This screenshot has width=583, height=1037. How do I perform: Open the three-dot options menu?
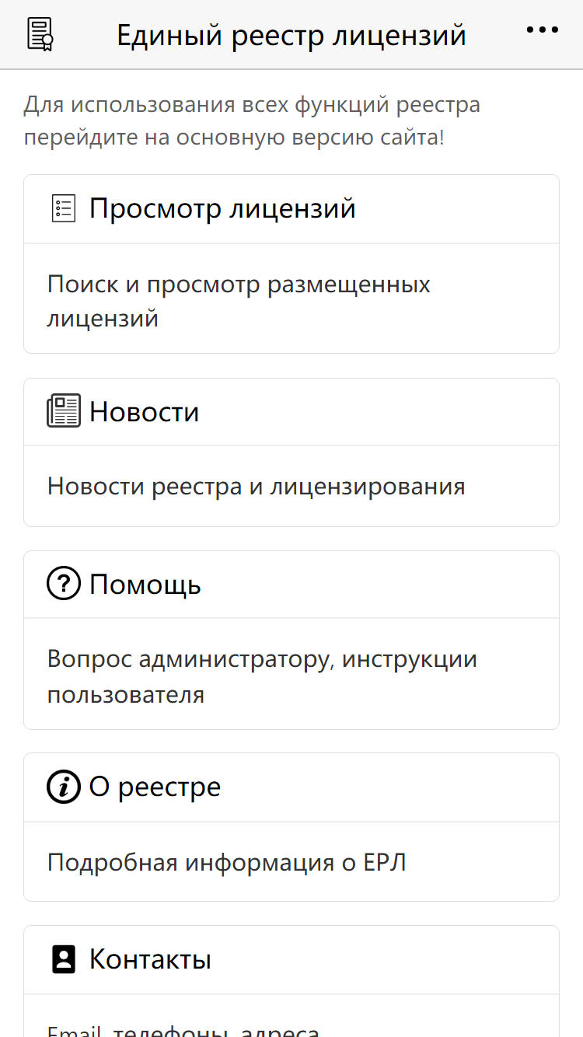coord(543,30)
